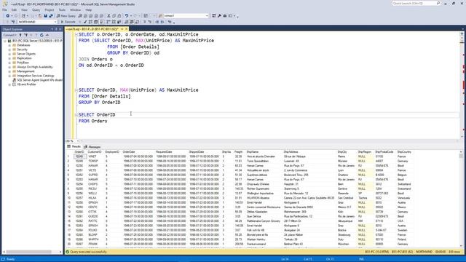This screenshot has width=466, height=262.
Task: Open the Help menu
Action: point(89,9)
